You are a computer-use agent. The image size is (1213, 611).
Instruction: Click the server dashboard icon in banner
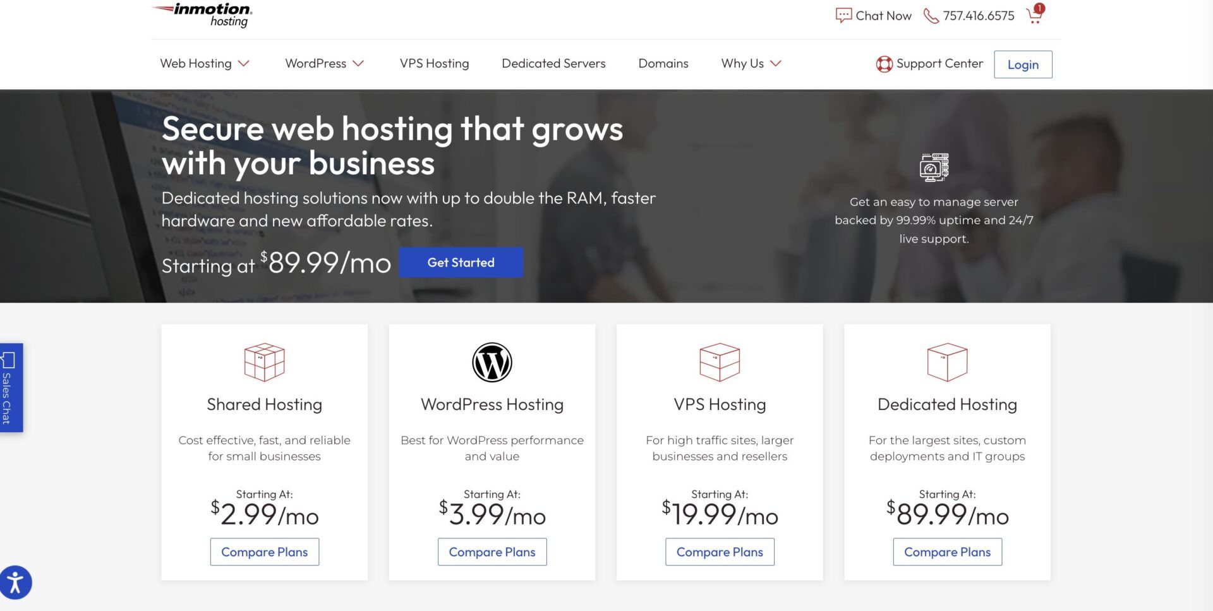pyautogui.click(x=934, y=167)
